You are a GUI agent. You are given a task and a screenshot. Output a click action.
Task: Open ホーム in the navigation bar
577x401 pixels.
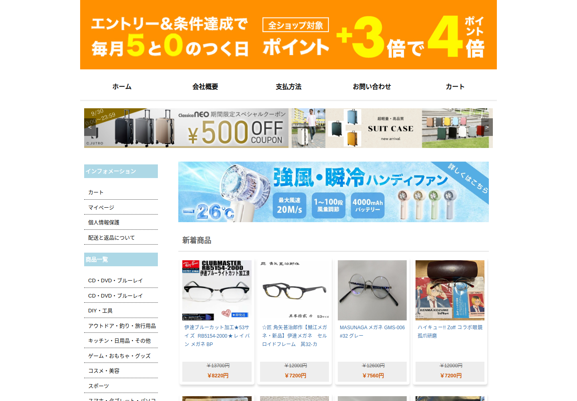(x=122, y=87)
